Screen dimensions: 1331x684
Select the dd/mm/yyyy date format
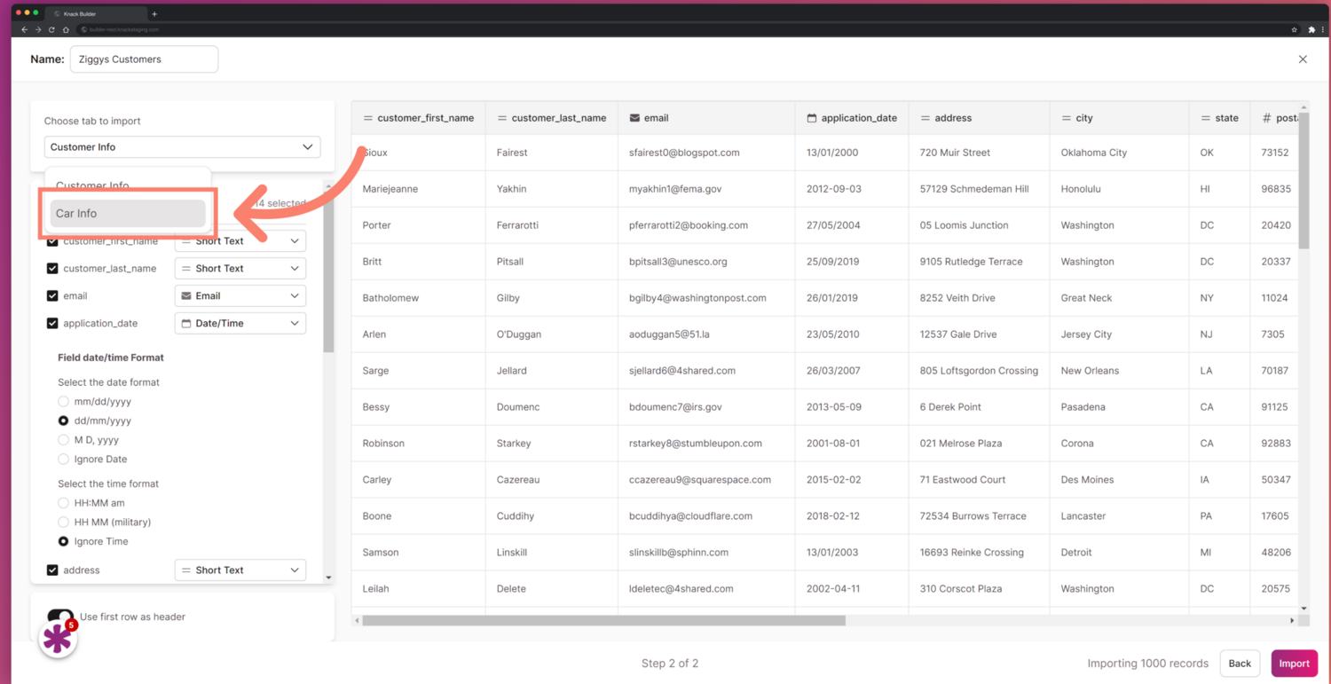[x=63, y=421]
